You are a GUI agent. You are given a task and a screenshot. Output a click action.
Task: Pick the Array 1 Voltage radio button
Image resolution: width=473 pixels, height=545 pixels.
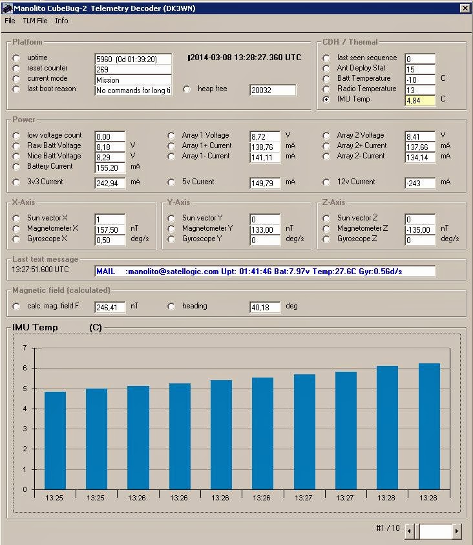(x=171, y=136)
